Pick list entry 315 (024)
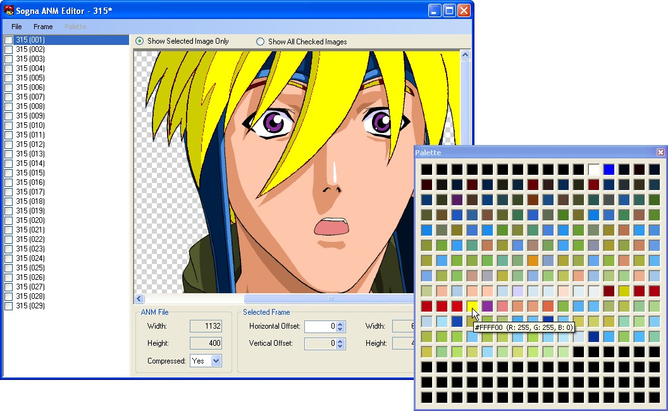Viewport: 668px width, 411px height. click(30, 258)
